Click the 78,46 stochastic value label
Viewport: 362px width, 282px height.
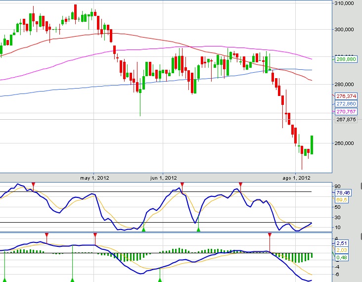[343, 192]
